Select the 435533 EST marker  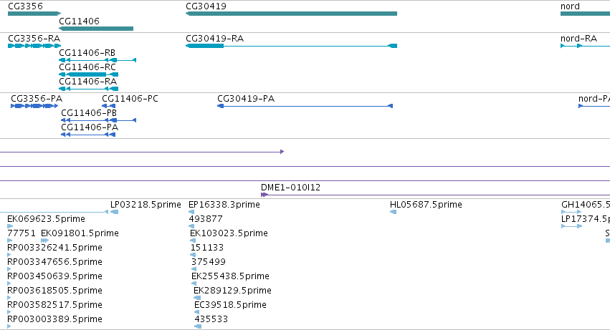coord(198,326)
